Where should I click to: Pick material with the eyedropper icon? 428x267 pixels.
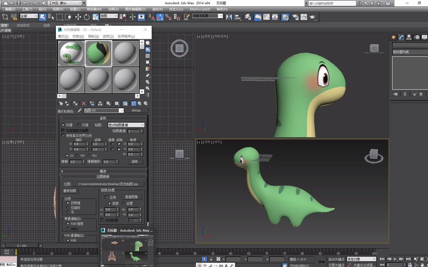tap(79, 110)
